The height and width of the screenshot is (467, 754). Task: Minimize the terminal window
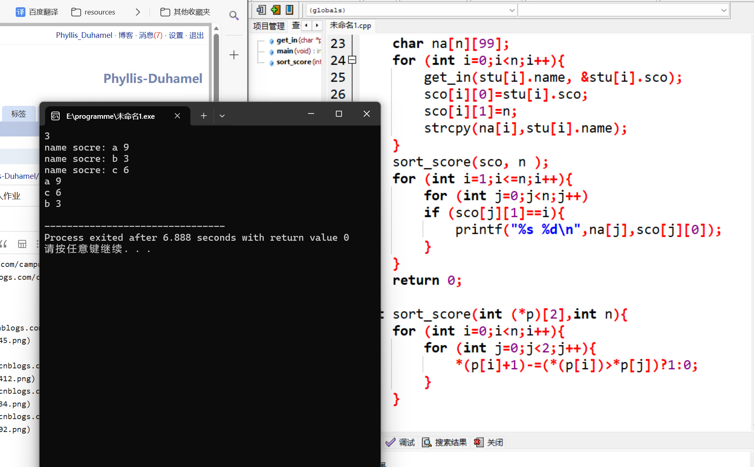[x=311, y=114]
